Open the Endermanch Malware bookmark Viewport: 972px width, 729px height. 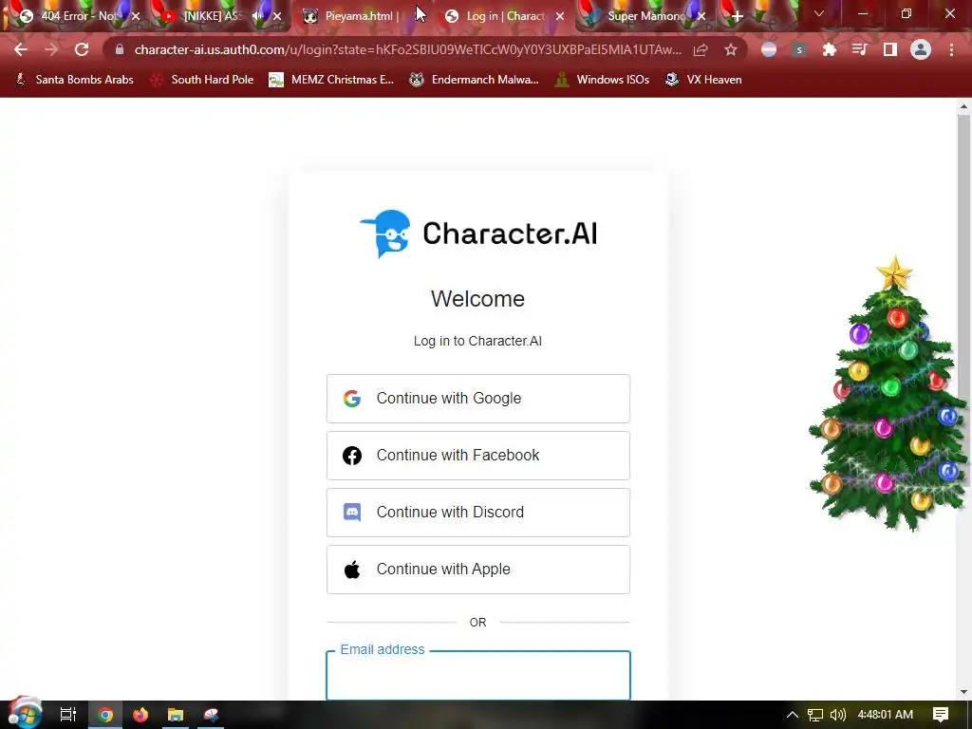(x=475, y=80)
